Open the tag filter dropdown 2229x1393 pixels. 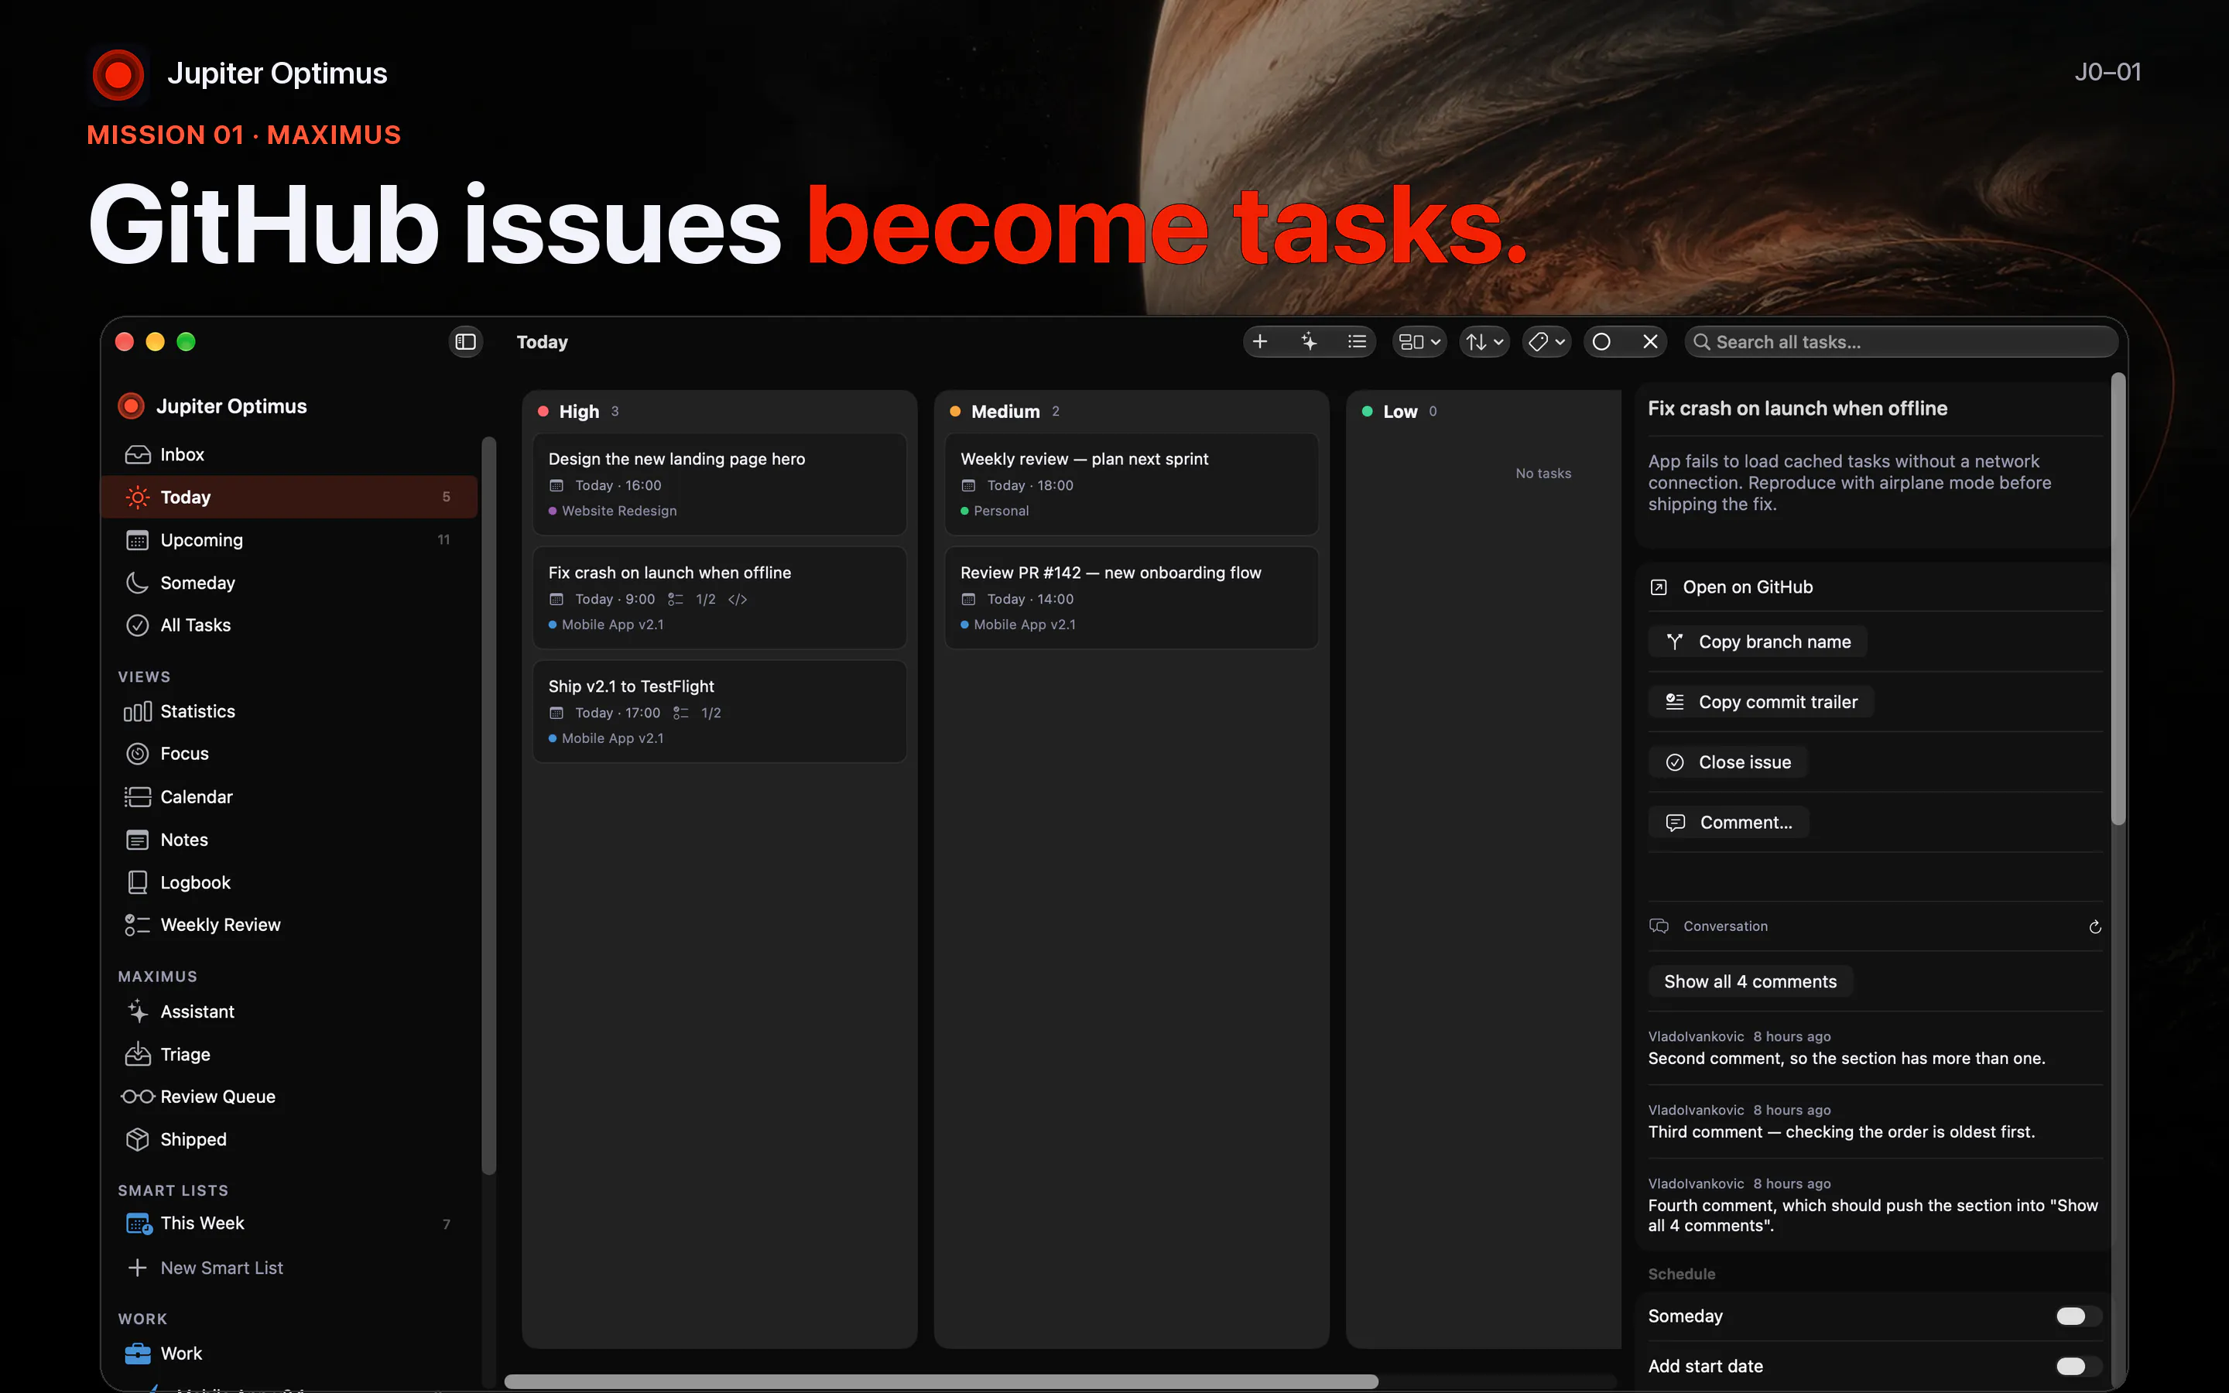point(1546,342)
